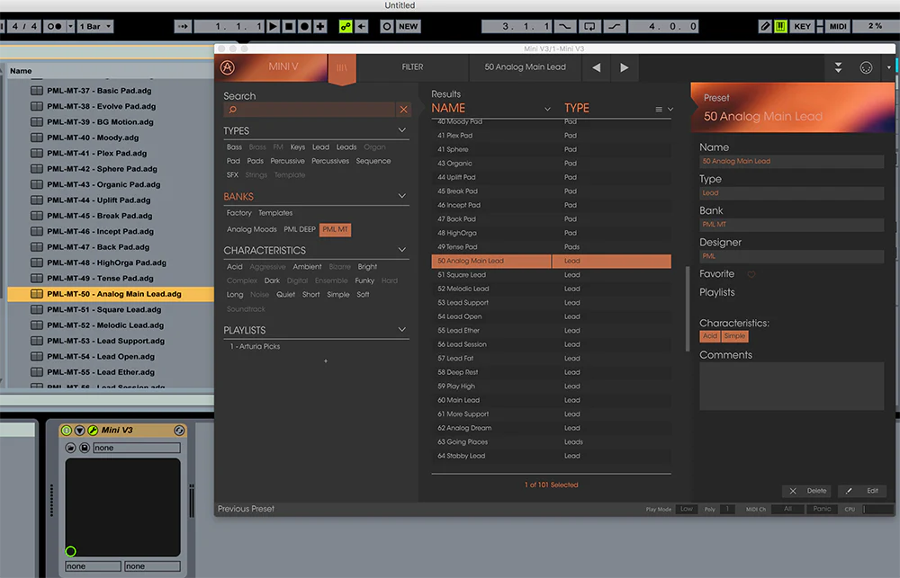Click the Arturia logo menu icon
Screen dimensions: 900x578
[x=230, y=67]
